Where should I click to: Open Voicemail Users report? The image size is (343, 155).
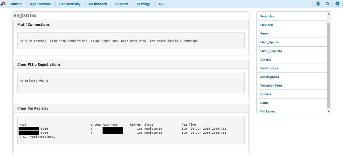(292, 85)
